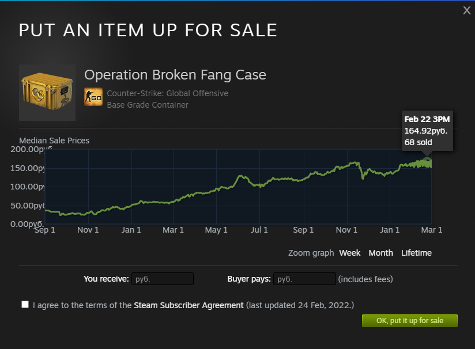Click the "Operation Broken Fang Case" item title
Viewport: 475px width, 349px height.
(175, 75)
